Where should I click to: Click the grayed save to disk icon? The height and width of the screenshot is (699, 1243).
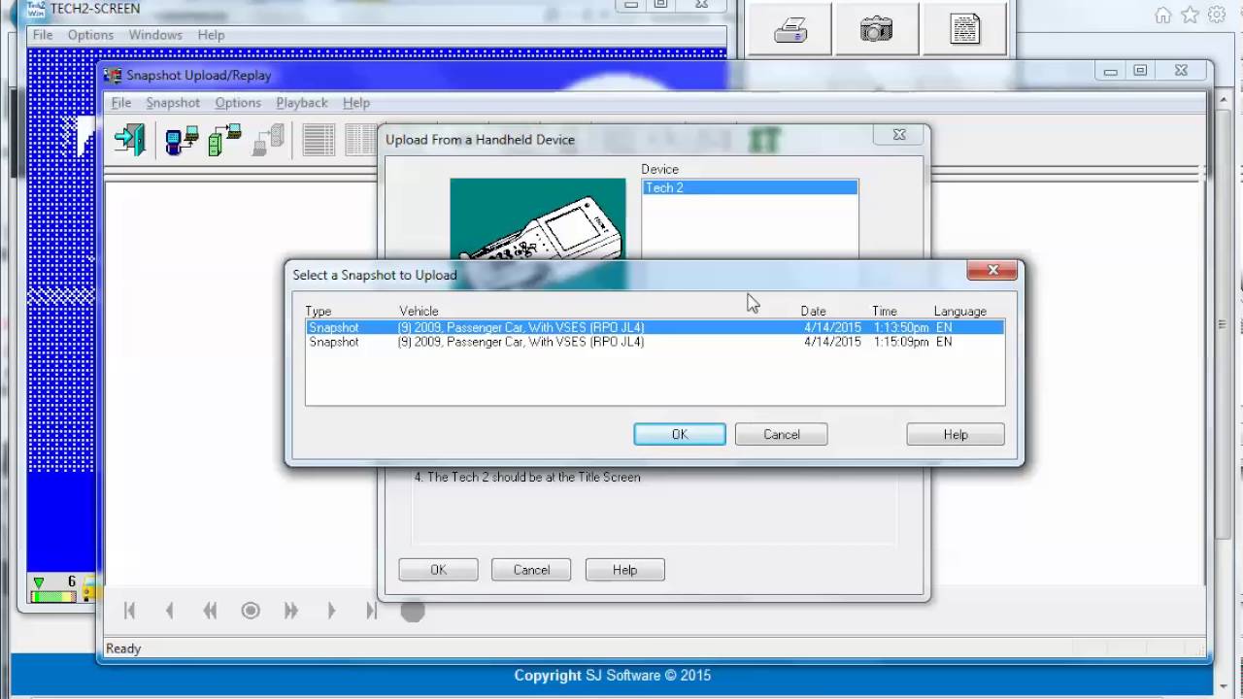tap(268, 140)
